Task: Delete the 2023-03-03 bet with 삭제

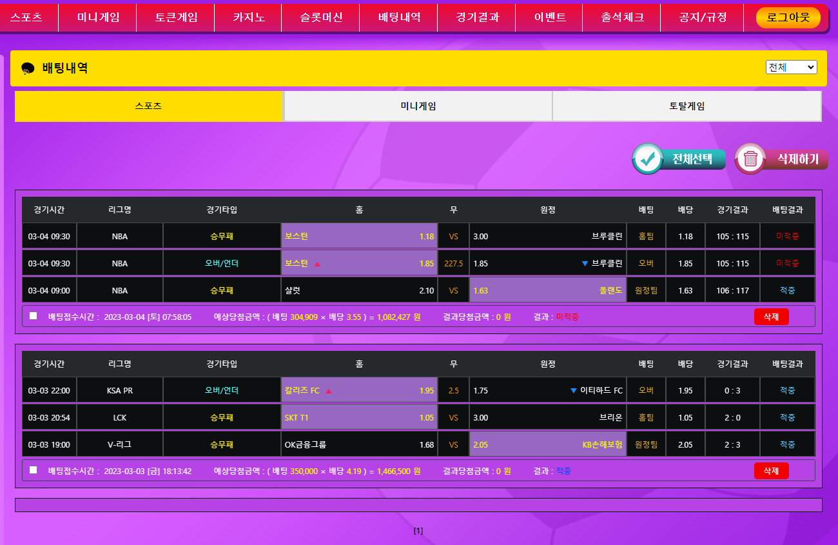Action: (x=771, y=471)
